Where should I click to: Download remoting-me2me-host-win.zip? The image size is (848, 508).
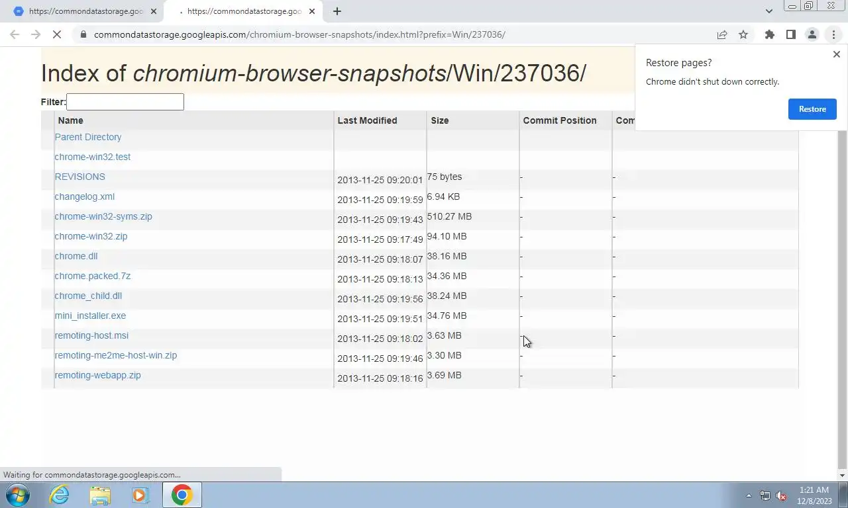pos(116,355)
